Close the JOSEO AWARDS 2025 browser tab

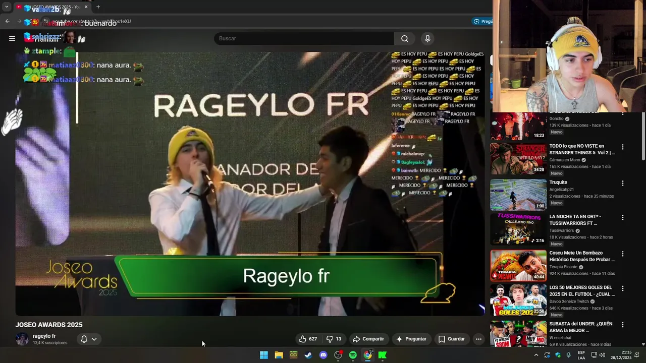click(x=86, y=7)
